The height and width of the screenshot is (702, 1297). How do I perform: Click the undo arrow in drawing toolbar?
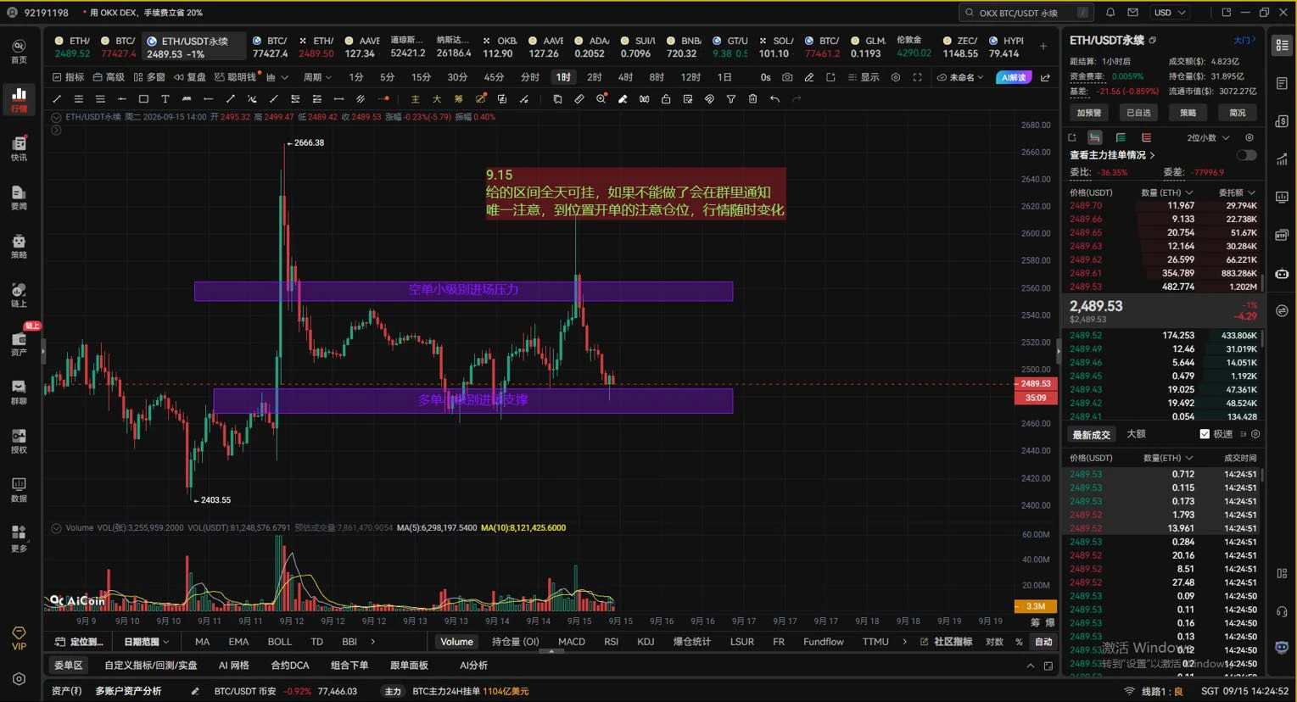[774, 99]
